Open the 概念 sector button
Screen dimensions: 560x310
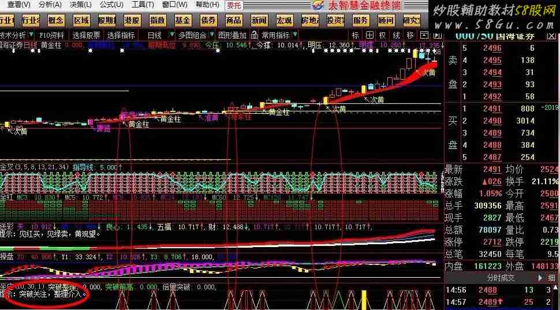click(56, 21)
